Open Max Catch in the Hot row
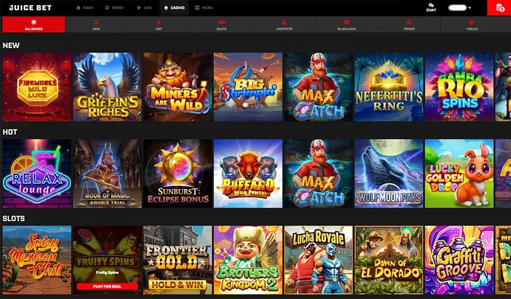The width and height of the screenshot is (511, 299). coord(318,174)
